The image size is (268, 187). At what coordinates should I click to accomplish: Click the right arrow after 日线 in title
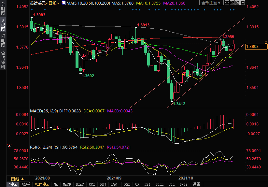coord(58,3)
